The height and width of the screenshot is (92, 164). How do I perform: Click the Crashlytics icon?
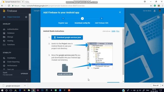pos(4,58)
